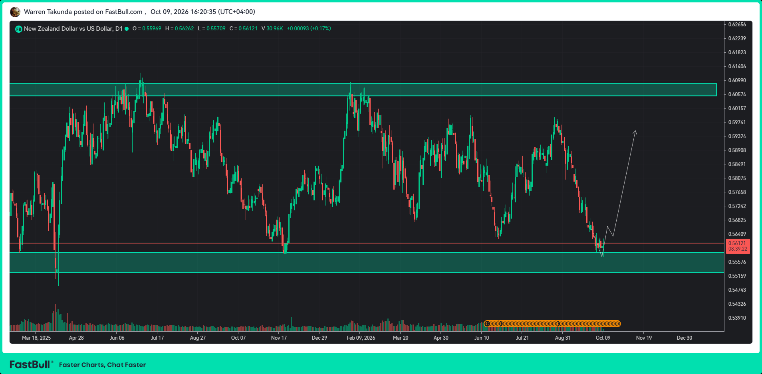
Task: Click the green market status dot
Action: pos(127,29)
